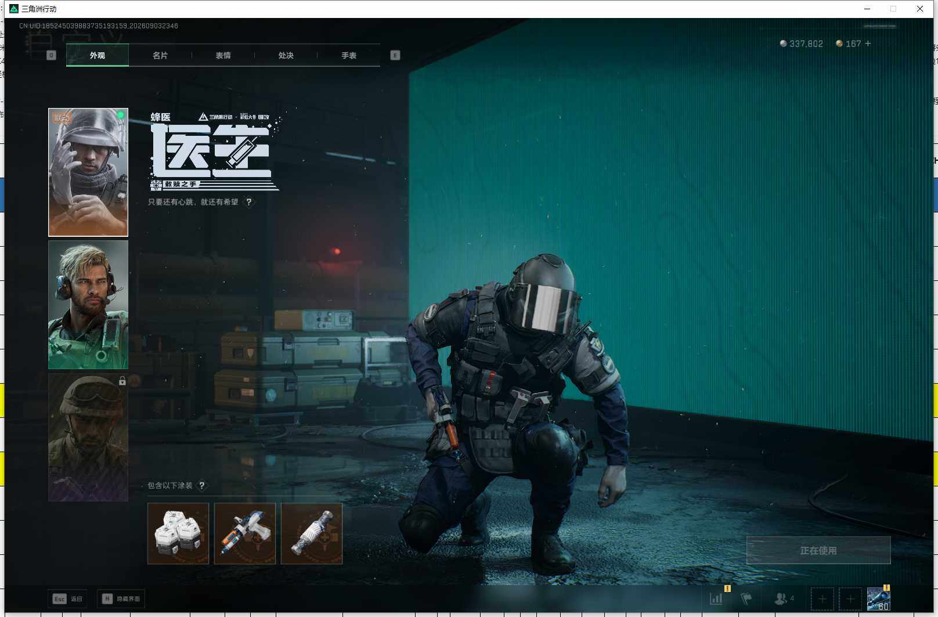Viewport: 938px width, 617px height.
Task: Click the H 隐藏界面 button
Action: [121, 598]
